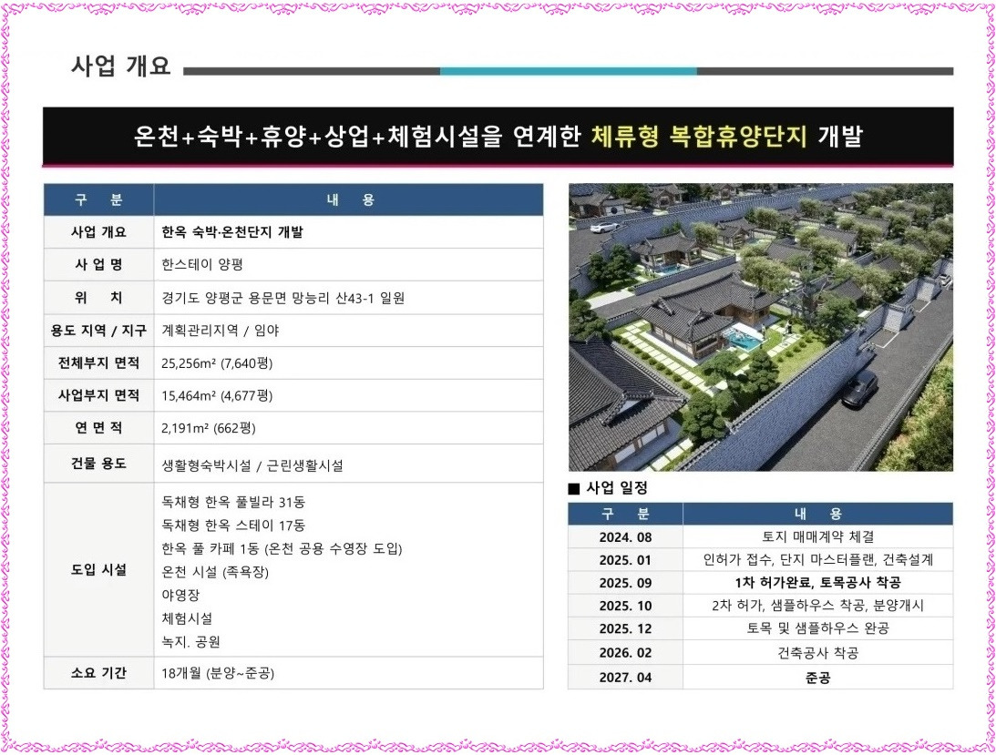This screenshot has height=755, width=996.
Task: Click the '용도 지역 / 지구' row label
Action: coord(98,331)
